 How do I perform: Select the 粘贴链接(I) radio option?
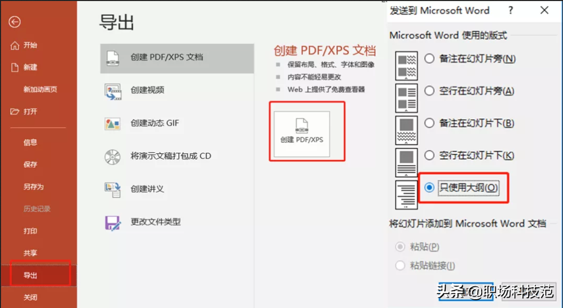pos(400,266)
